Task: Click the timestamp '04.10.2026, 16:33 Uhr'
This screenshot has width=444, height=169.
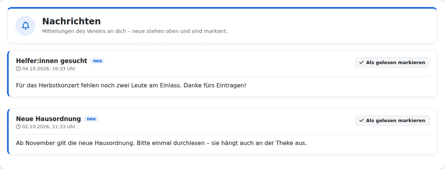Action: pos(49,69)
